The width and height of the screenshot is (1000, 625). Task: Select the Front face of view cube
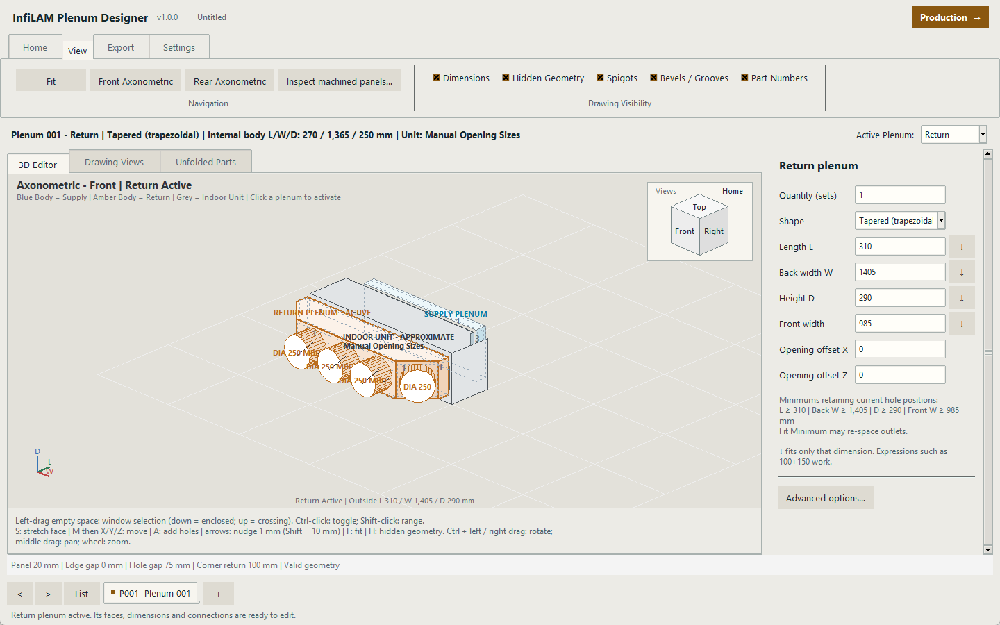tap(685, 231)
